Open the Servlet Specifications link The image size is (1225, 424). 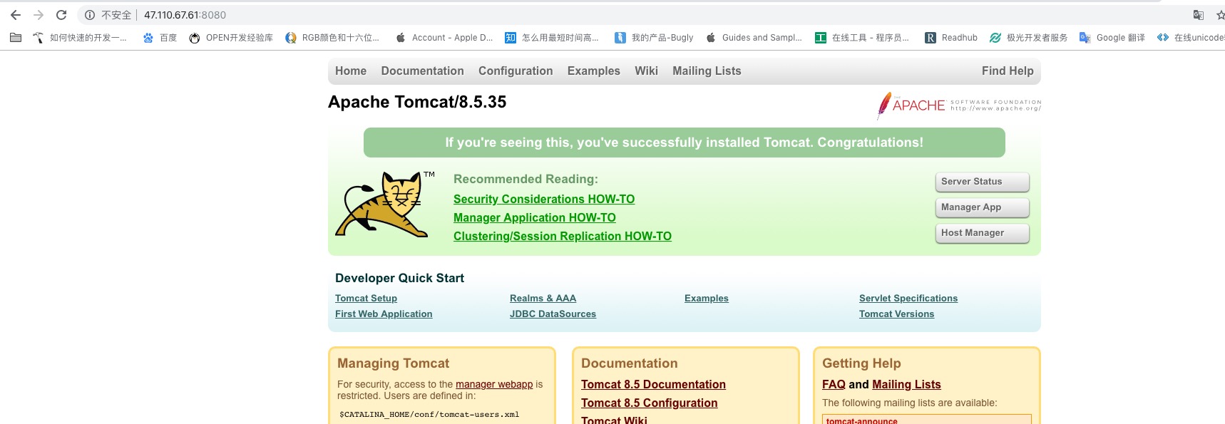pyautogui.click(x=908, y=299)
